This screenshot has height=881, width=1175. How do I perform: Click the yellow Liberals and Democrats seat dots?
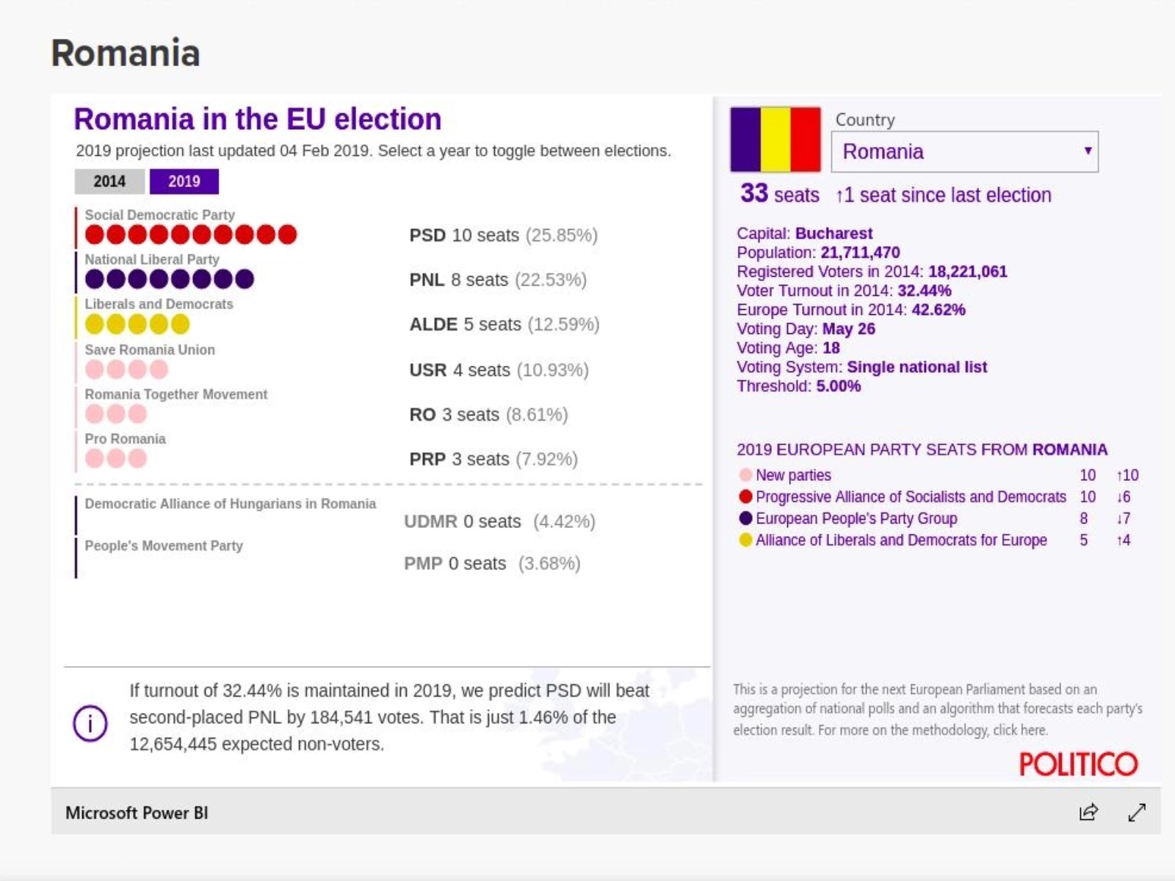137,324
